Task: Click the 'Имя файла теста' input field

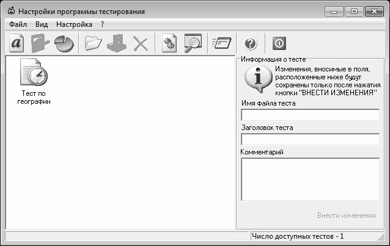Action: click(x=310, y=115)
